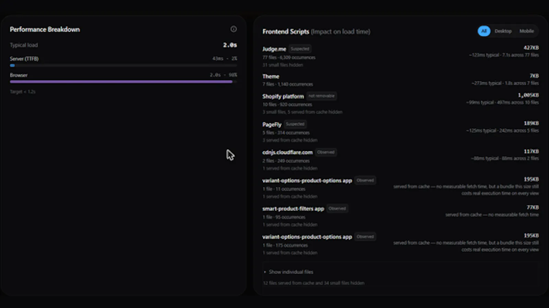Click the Theme script entry
Viewport: 549px width, 308px height.
click(271, 76)
